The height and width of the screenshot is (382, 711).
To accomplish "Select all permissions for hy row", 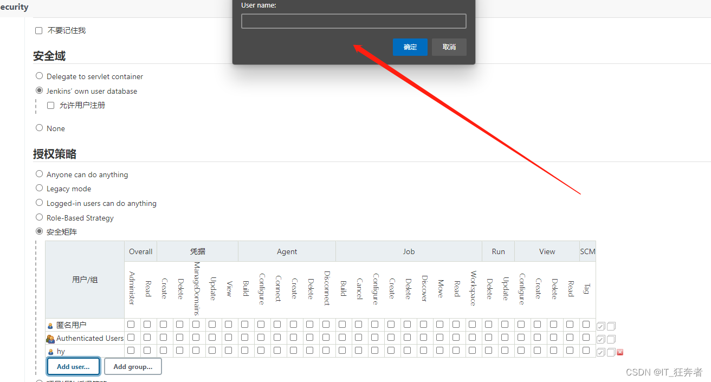I will pyautogui.click(x=601, y=352).
